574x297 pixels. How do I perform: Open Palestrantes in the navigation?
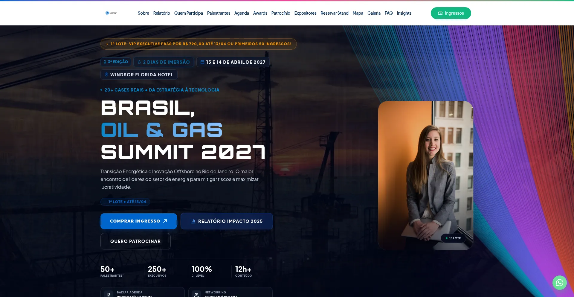coord(219,13)
